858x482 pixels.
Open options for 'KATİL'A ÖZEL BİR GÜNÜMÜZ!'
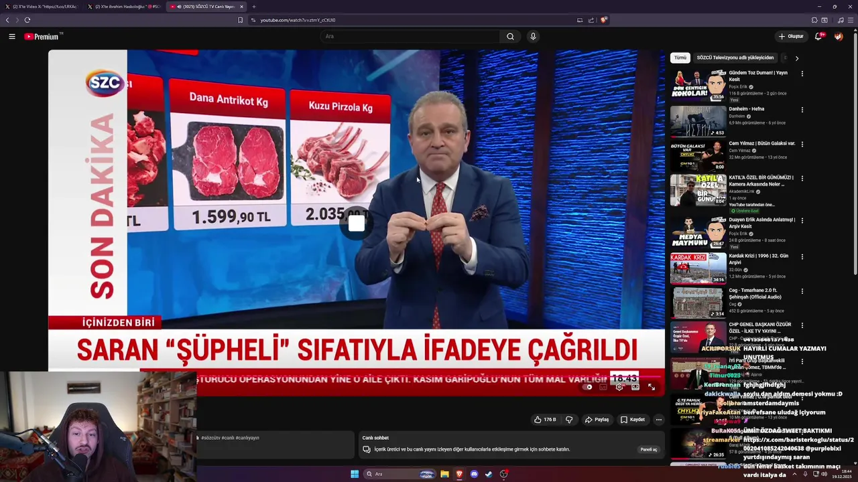[x=802, y=179]
